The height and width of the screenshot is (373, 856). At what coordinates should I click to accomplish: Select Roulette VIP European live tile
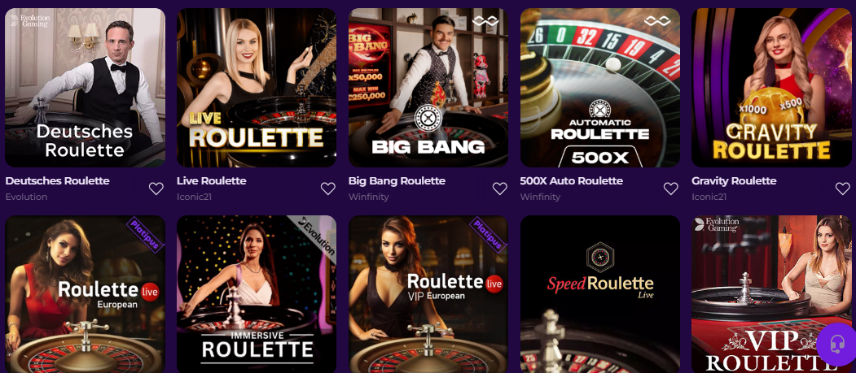click(428, 293)
